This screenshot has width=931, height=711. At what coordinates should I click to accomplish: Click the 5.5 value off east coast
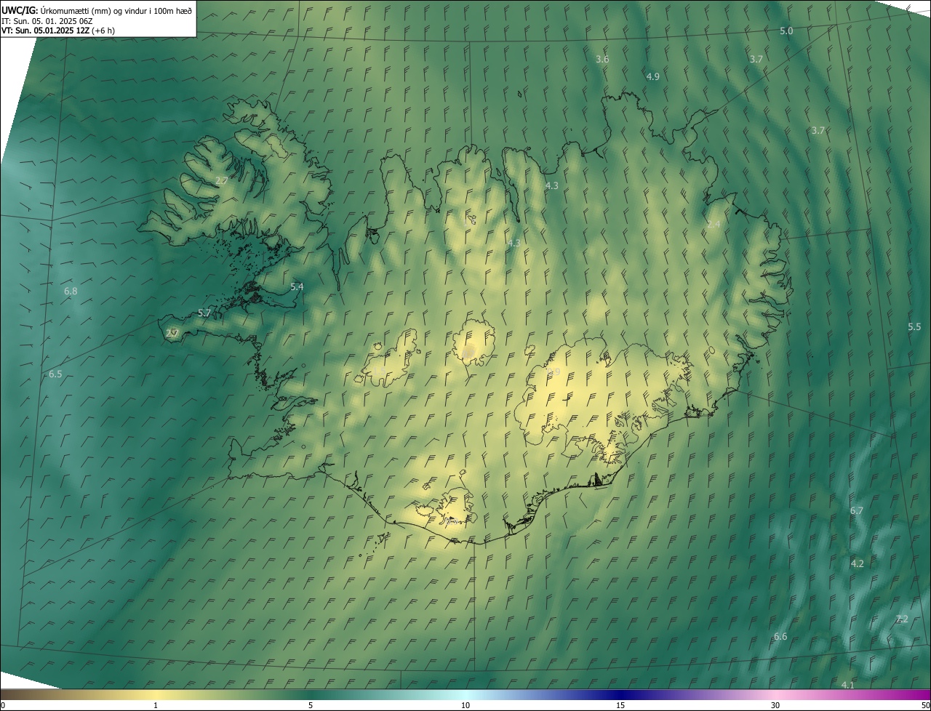(x=914, y=327)
